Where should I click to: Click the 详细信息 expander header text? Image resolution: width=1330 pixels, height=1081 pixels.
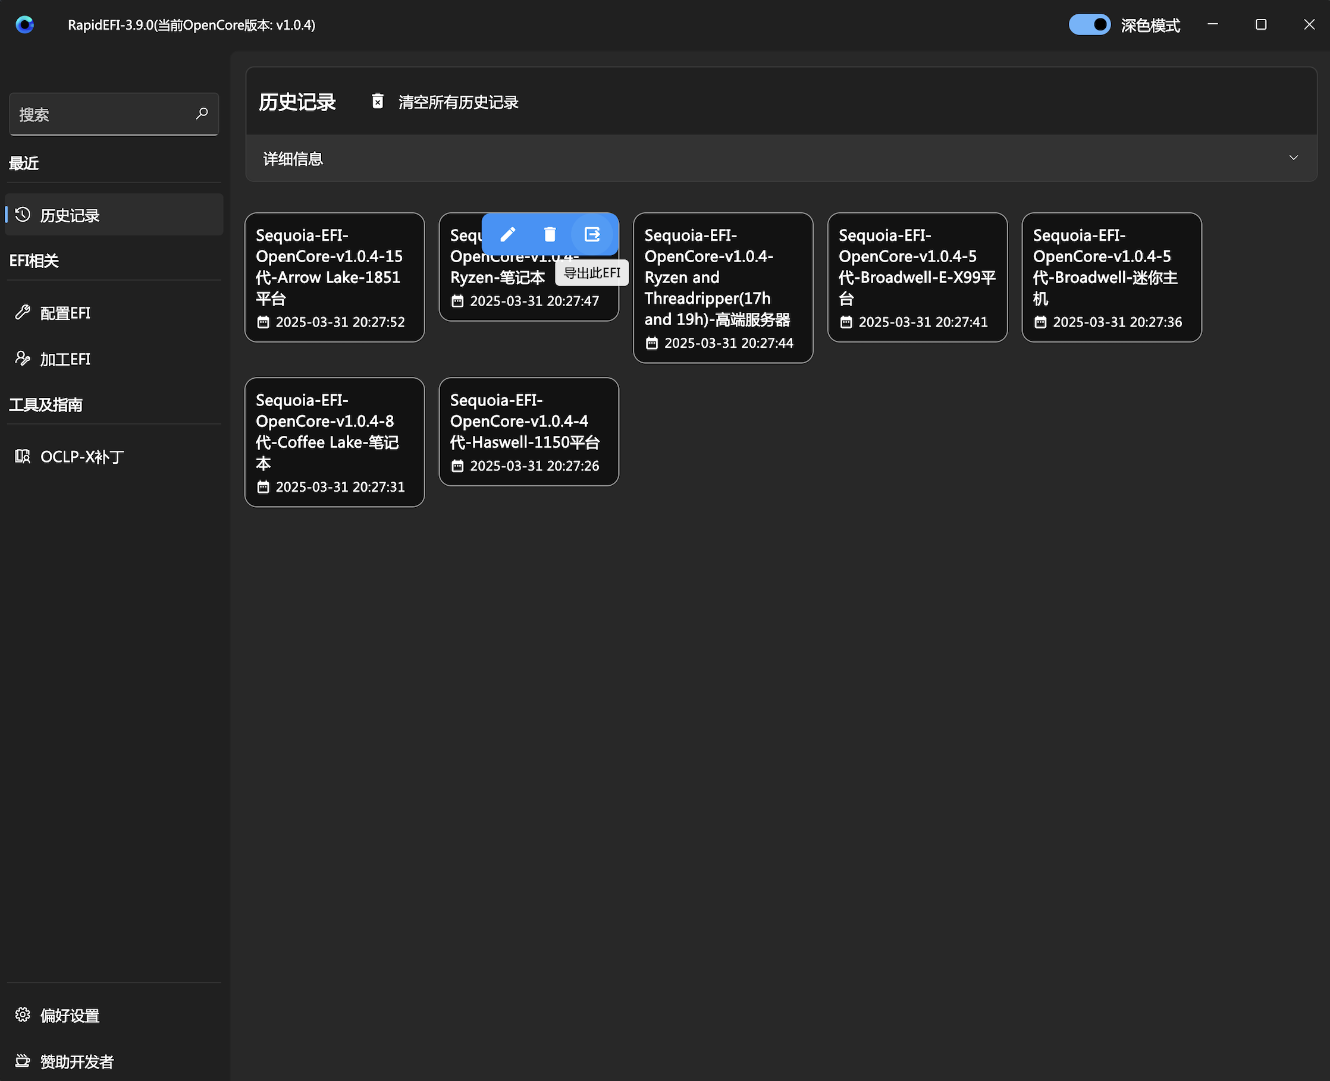click(293, 159)
